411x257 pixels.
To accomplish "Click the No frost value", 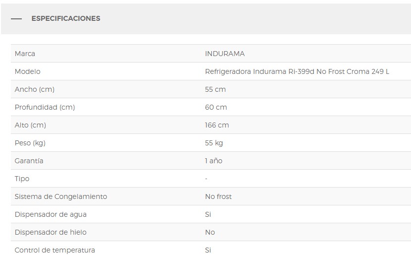I will pos(218,196).
